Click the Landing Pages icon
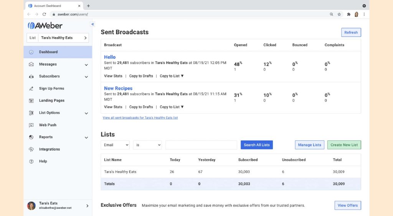The width and height of the screenshot is (393, 216). (31, 101)
